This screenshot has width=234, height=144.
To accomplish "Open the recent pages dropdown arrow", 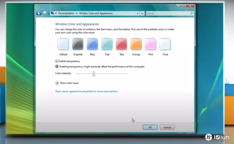I will tap(49, 13).
